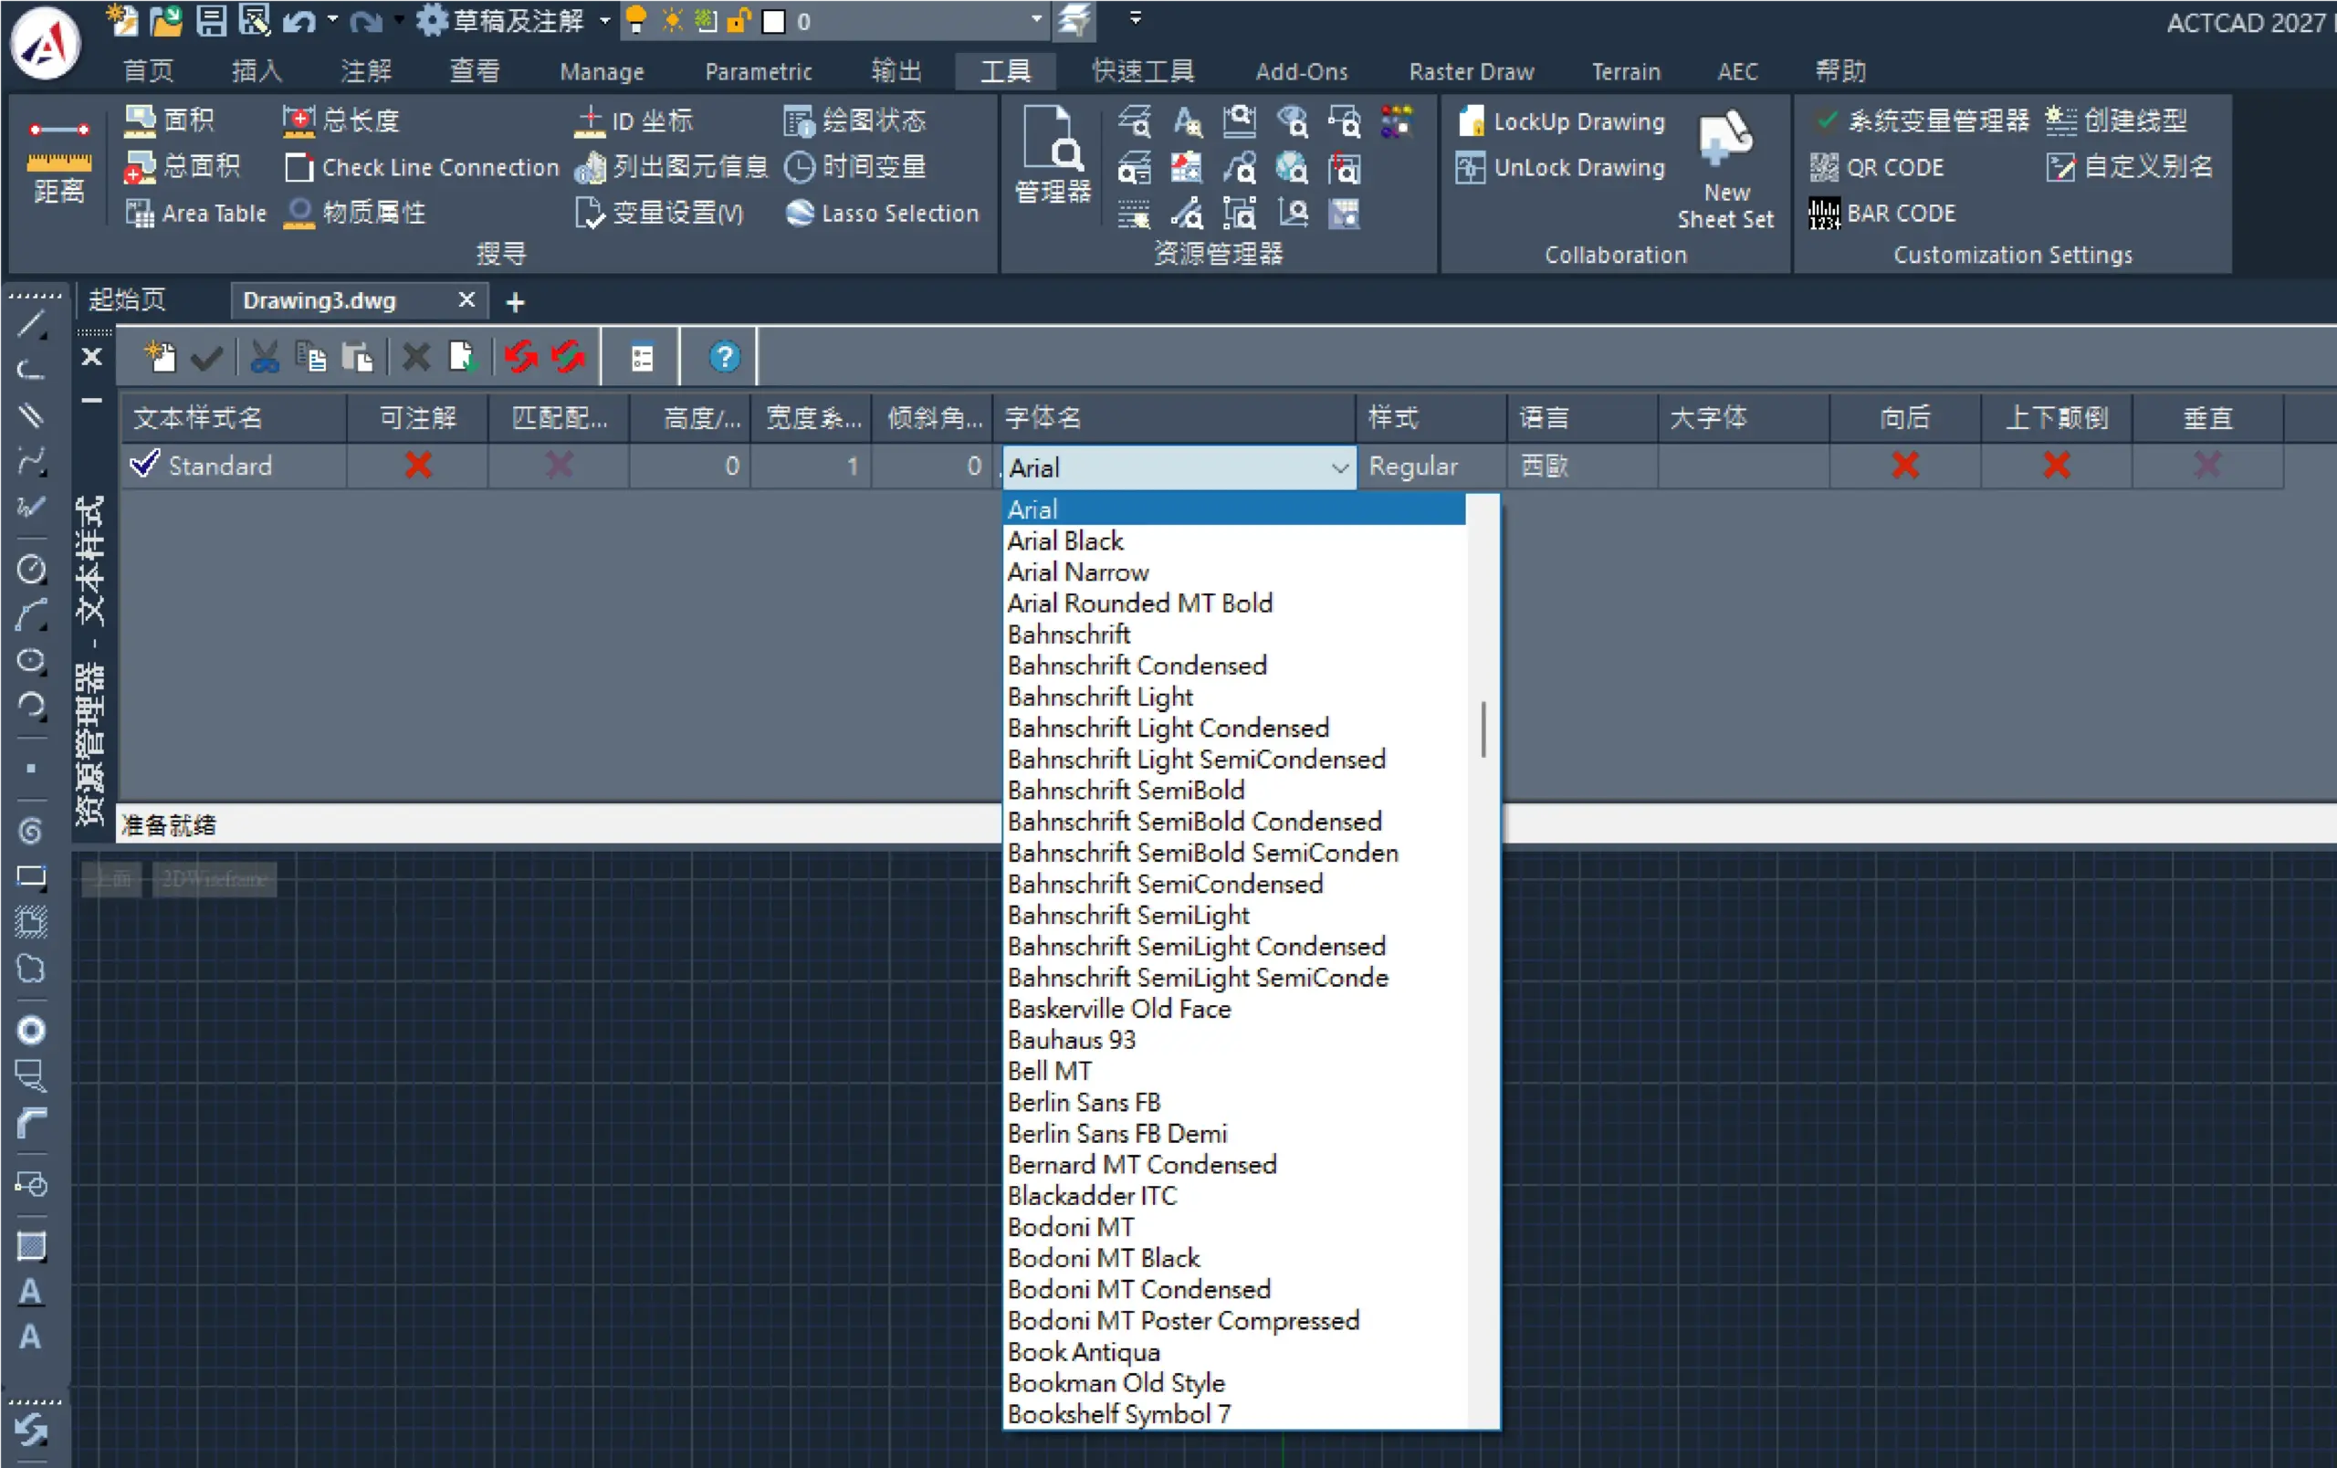The width and height of the screenshot is (2337, 1468).
Task: Start the Lasso Selection tool
Action: point(881,214)
